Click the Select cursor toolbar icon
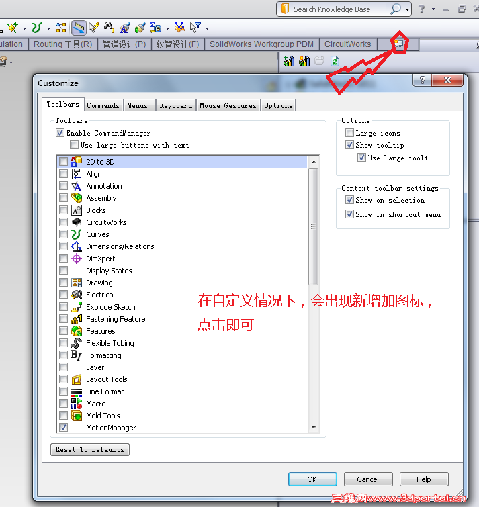 click(x=94, y=28)
